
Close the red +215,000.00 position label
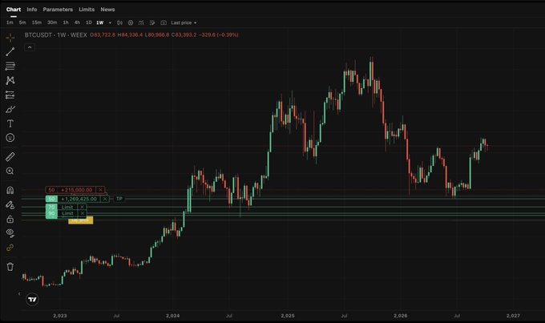tap(100, 190)
